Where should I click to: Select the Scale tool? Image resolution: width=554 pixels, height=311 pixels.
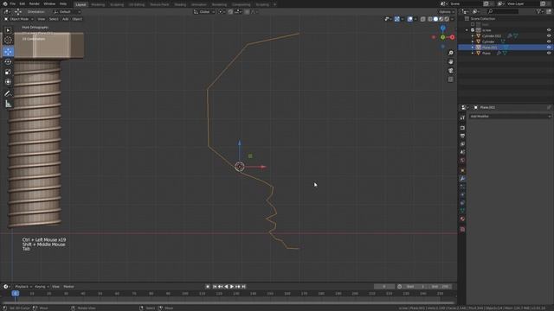tap(8, 72)
